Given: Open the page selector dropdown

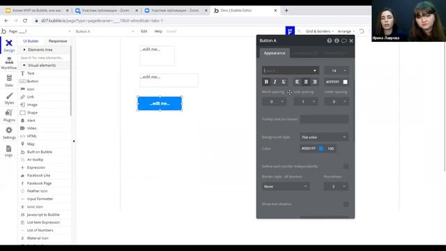Looking at the screenshot, I should tap(39, 31).
